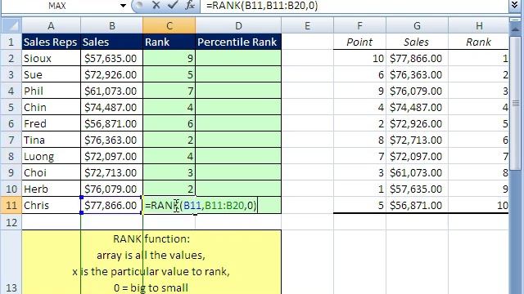Select the cell containing Herb
Image resolution: width=524 pixels, height=294 pixels.
[x=51, y=189]
